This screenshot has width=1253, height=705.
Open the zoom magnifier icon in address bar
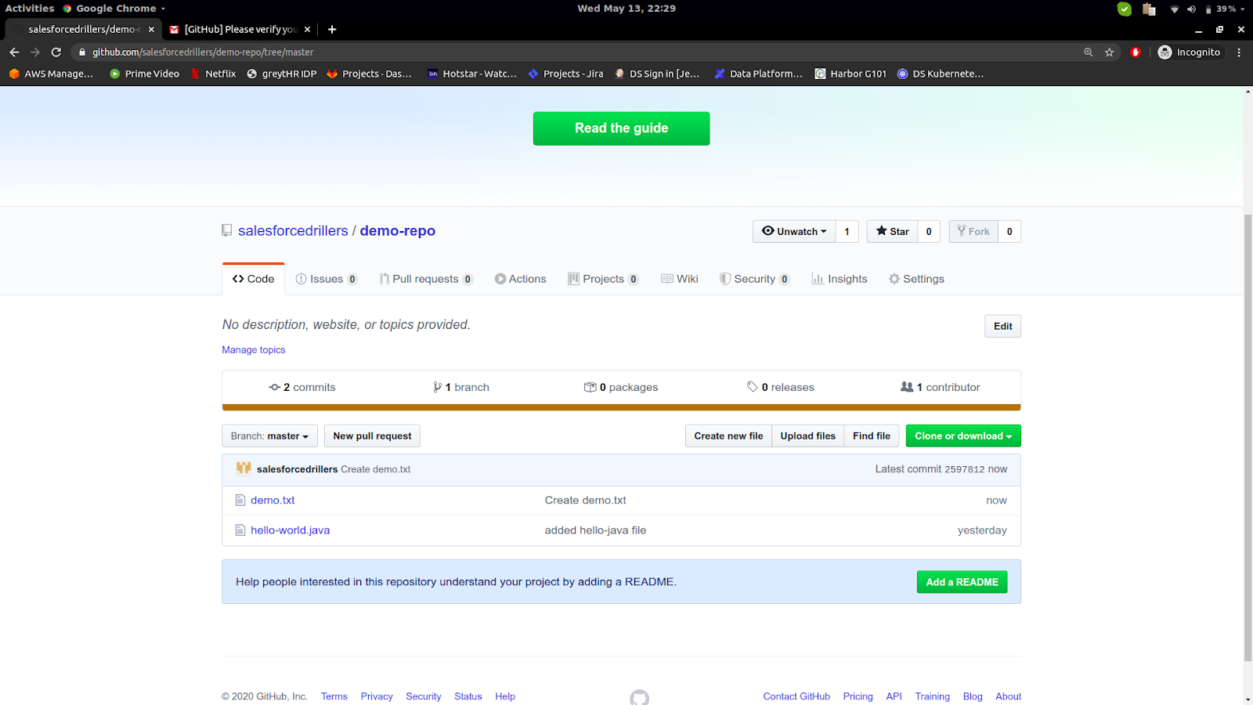pos(1088,52)
